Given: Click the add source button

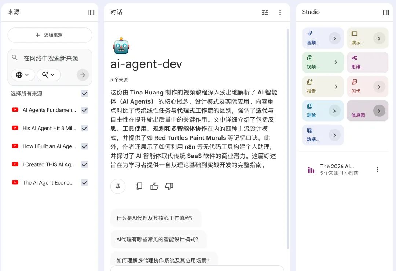Looking at the screenshot, I should pos(50,35).
